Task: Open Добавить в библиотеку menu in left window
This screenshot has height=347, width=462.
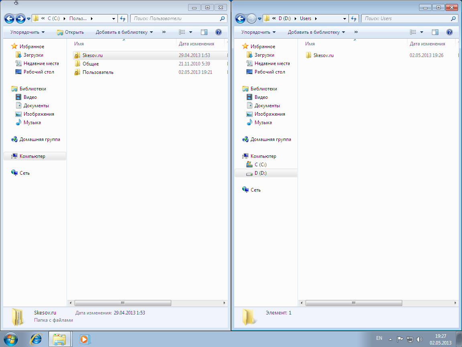Action: (124, 32)
